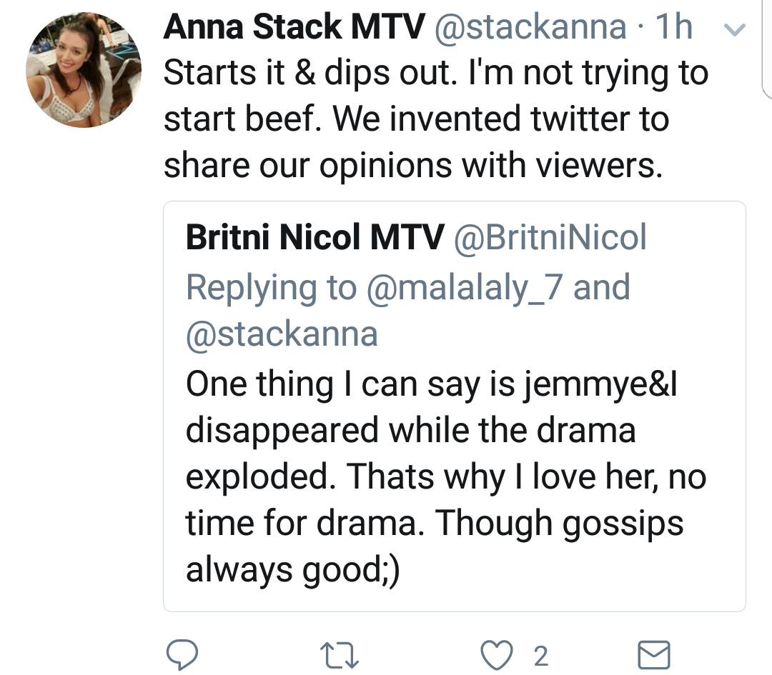This screenshot has height=675, width=772.
Task: Open the quoted tweet text about jemmye
Action: 445,476
